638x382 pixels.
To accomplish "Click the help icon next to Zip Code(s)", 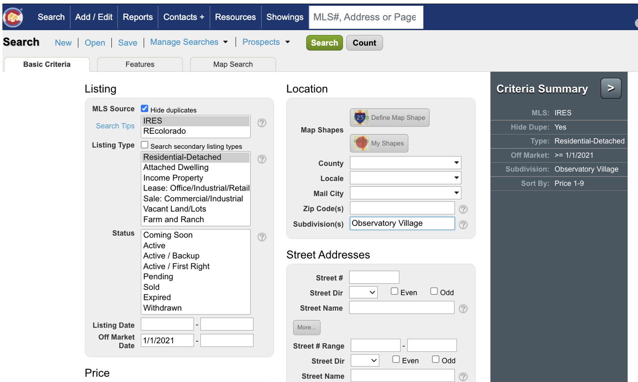I will [463, 208].
